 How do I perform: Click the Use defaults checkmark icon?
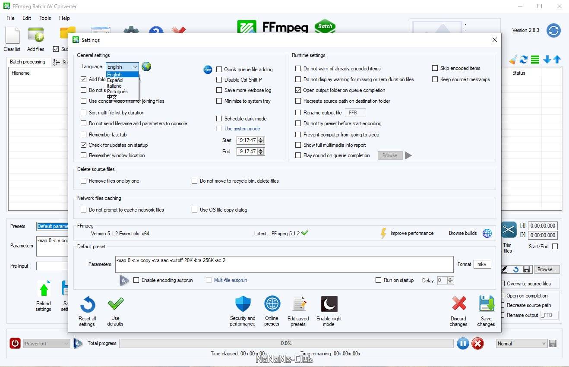click(x=115, y=304)
